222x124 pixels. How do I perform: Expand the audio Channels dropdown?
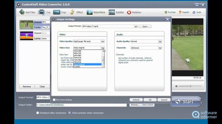[160, 48]
